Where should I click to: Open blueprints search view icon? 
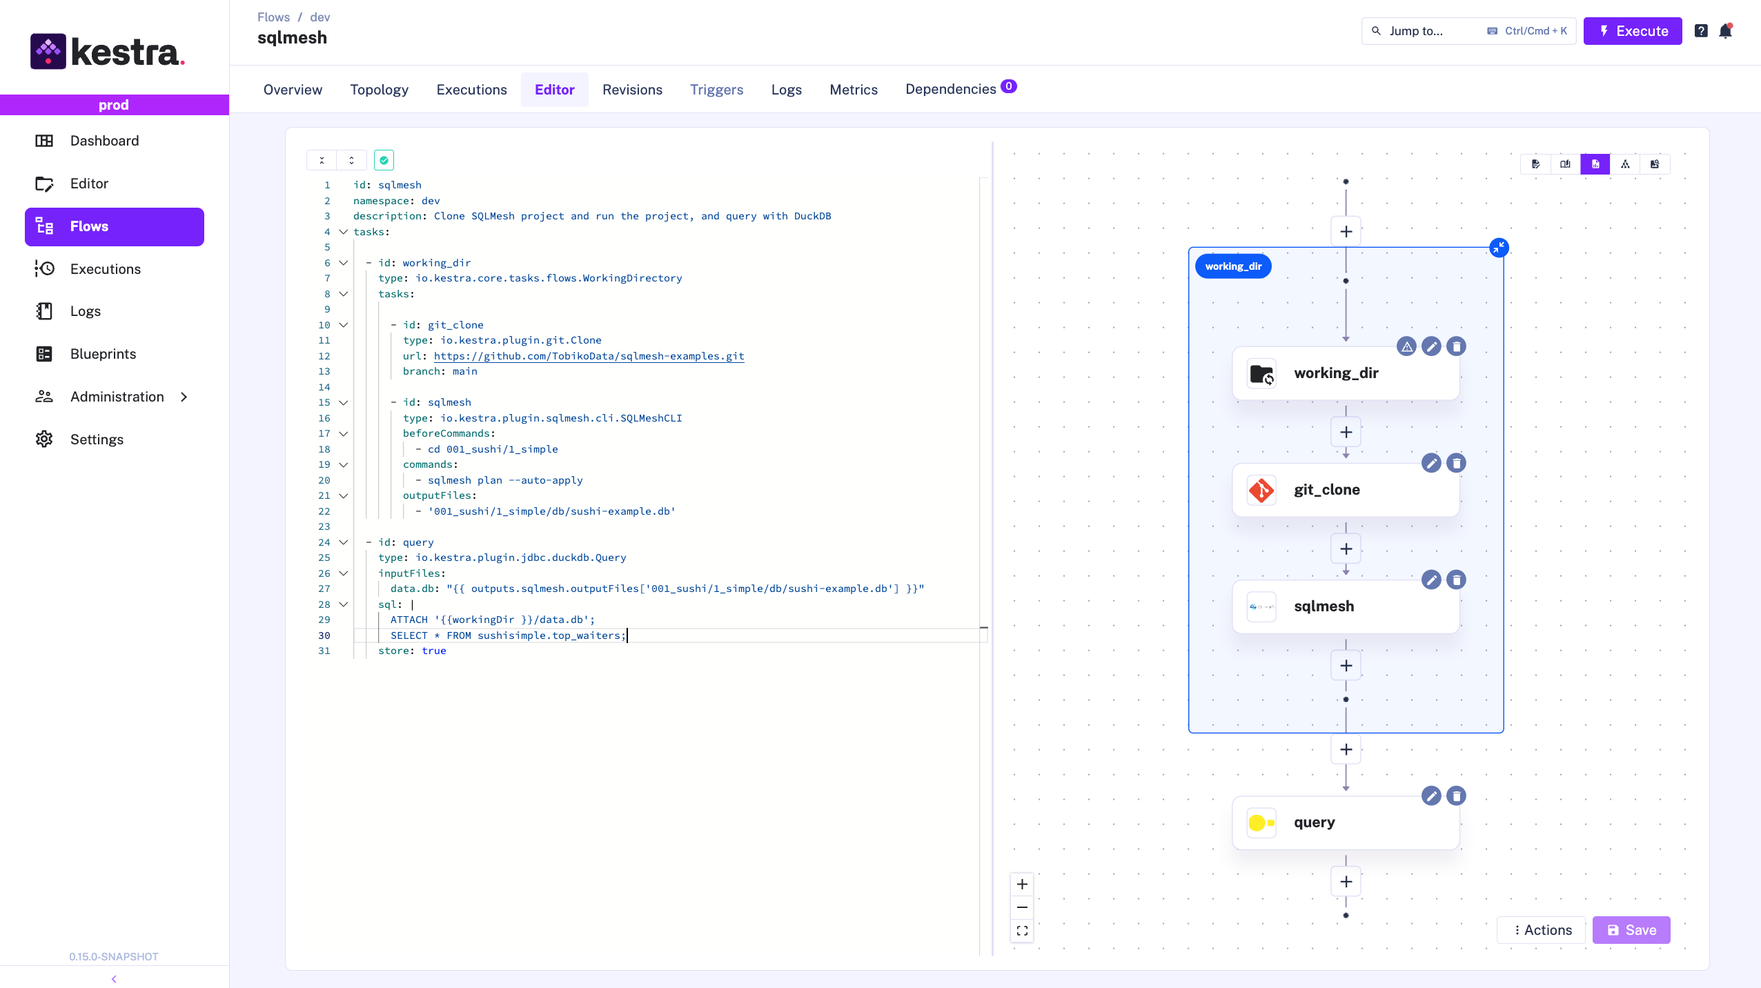pos(1655,164)
